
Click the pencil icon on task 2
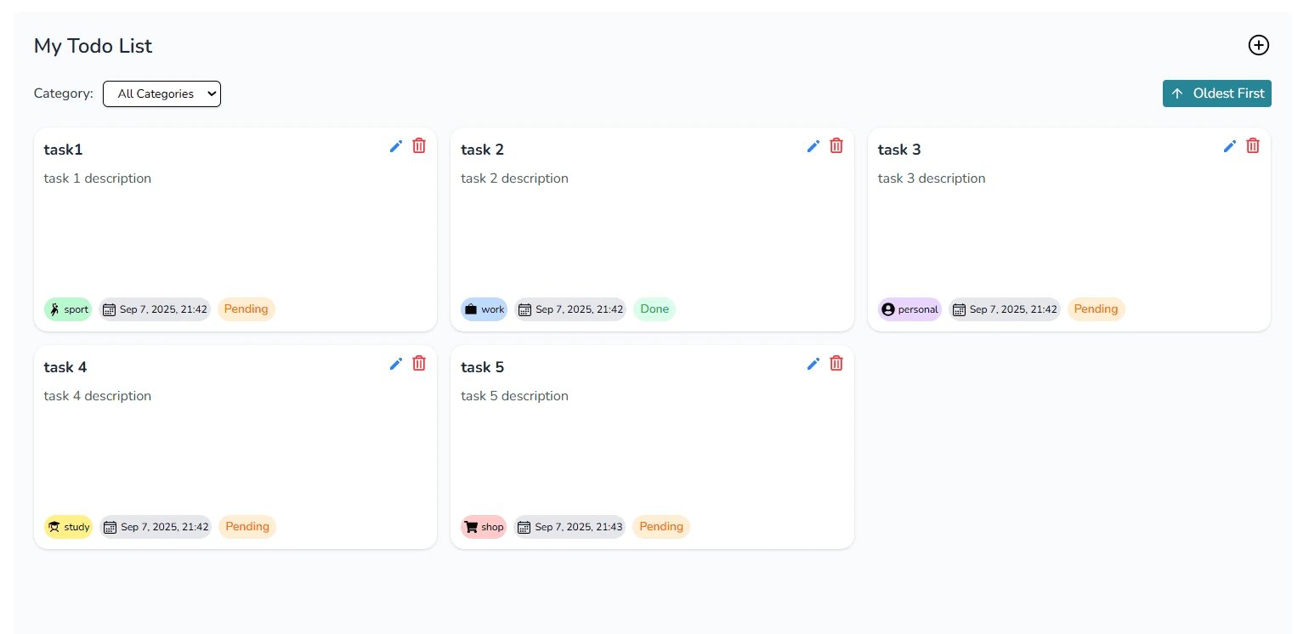(813, 146)
